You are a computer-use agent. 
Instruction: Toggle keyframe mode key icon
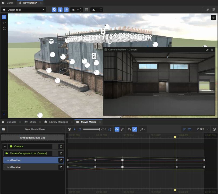pos(117,129)
